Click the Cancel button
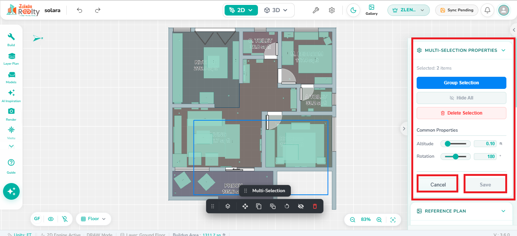This screenshot has height=236, width=517. (438, 185)
